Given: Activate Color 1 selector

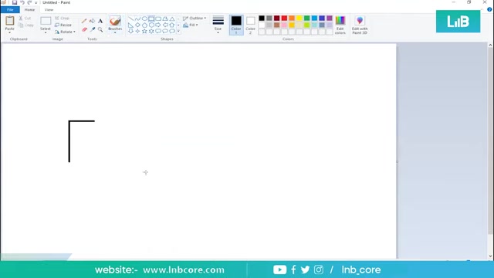Looking at the screenshot, I should point(236,25).
